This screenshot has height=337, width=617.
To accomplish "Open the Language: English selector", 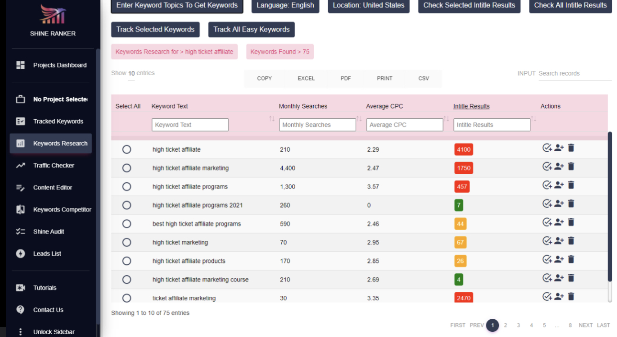I will [285, 5].
